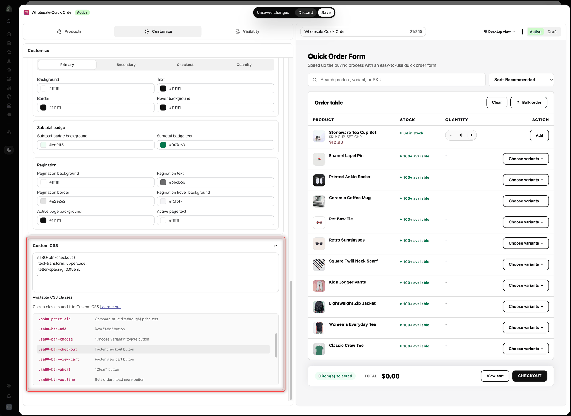571x416 pixels.
Task: Click the Wholesale Quick Order app icon
Action: 26,12
